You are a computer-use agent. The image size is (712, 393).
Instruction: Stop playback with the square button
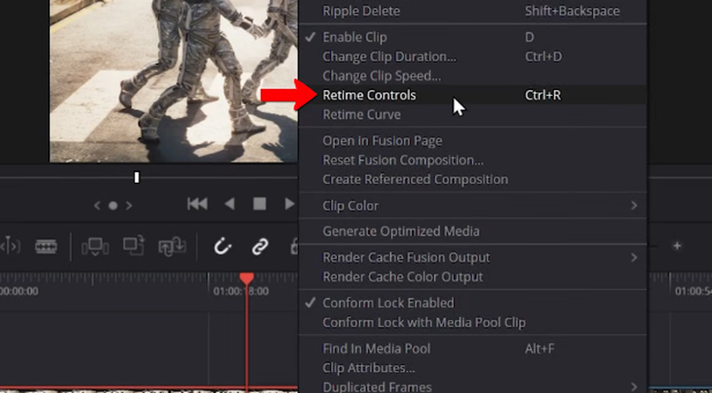[x=259, y=204]
